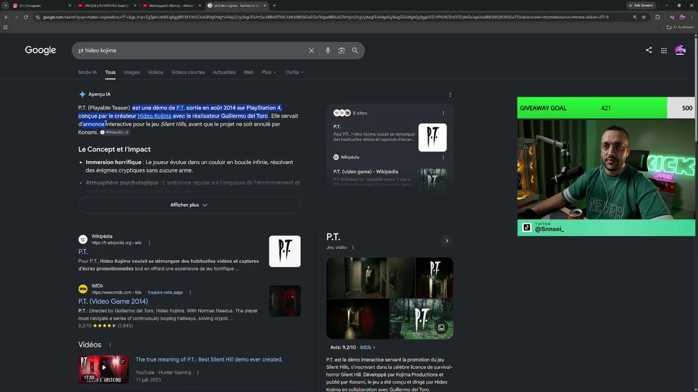Switch to the Vidéos tab
698x392 pixels.
(155, 72)
